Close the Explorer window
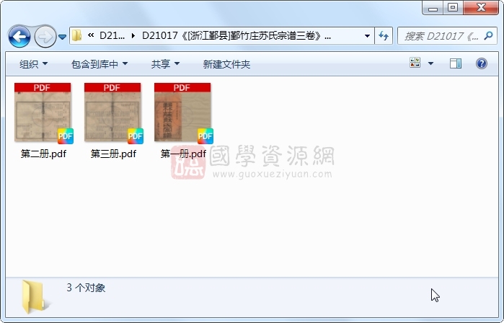The width and height of the screenshot is (504, 323). [x=481, y=7]
